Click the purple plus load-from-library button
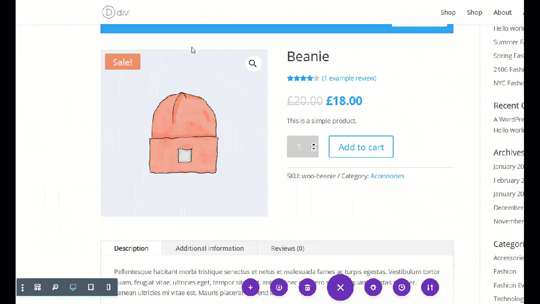 251,288
